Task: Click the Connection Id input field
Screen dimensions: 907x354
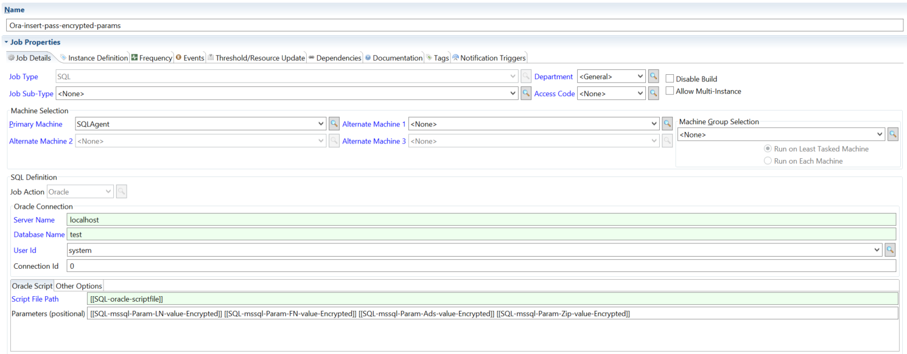Action: point(482,266)
